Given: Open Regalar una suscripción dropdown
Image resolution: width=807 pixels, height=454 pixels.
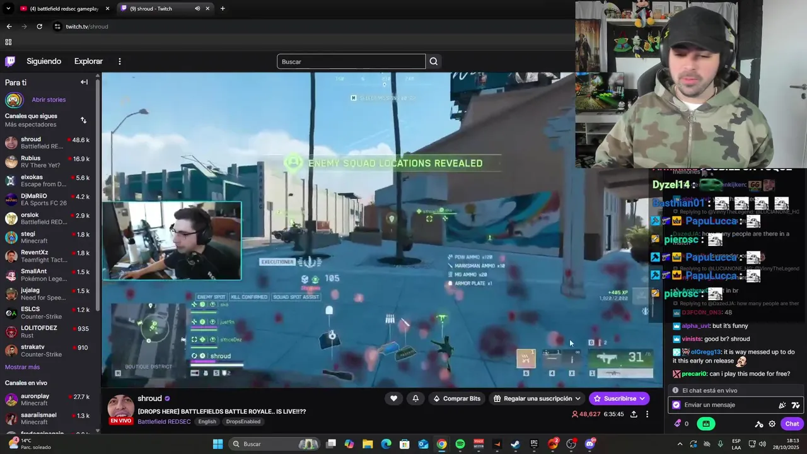Looking at the screenshot, I should point(537,399).
